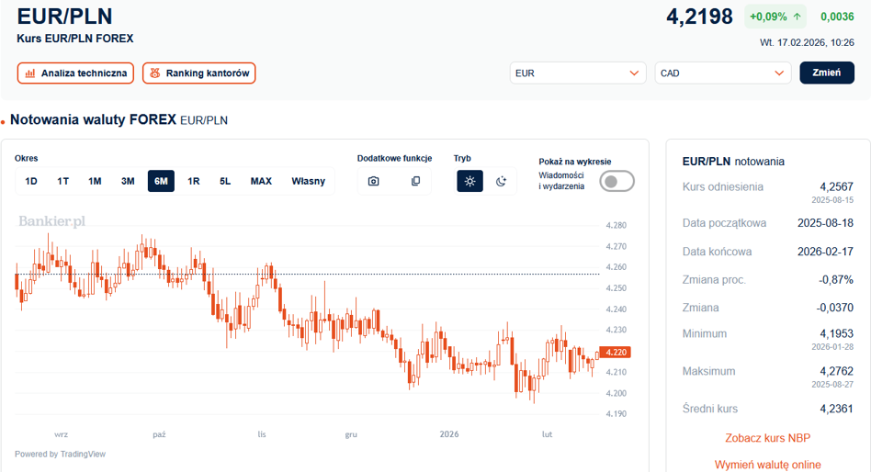Open Analiza techniczna
Screen dimensions: 871x472
click(75, 73)
